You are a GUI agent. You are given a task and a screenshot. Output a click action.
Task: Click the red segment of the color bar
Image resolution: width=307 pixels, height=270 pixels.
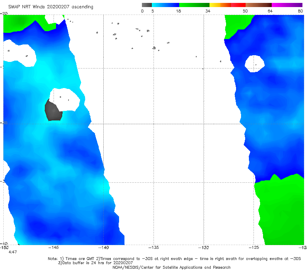point(238,5)
